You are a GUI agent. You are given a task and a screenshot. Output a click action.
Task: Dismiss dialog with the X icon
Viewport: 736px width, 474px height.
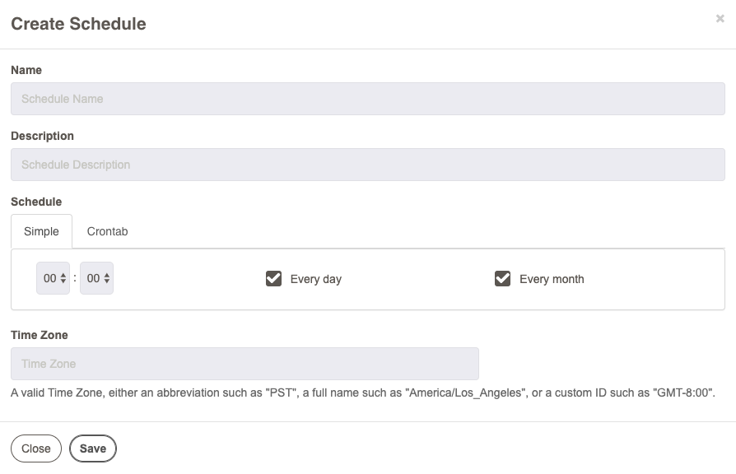(x=720, y=18)
